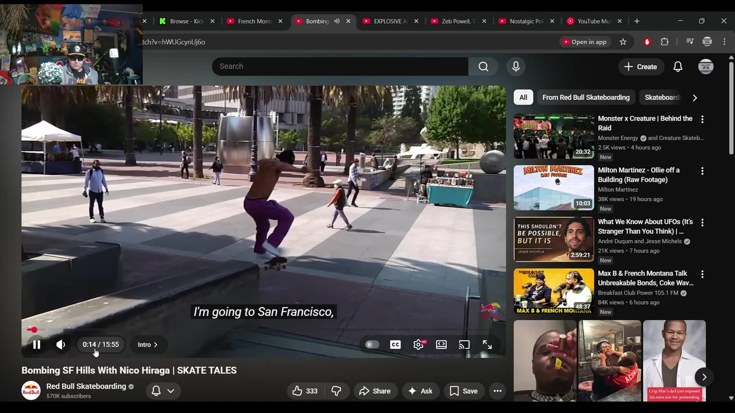
Task: Click in the YouTube search field
Action: [340, 67]
